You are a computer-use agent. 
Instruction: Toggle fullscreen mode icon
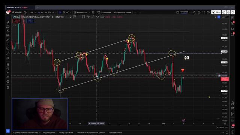(x=204, y=12)
